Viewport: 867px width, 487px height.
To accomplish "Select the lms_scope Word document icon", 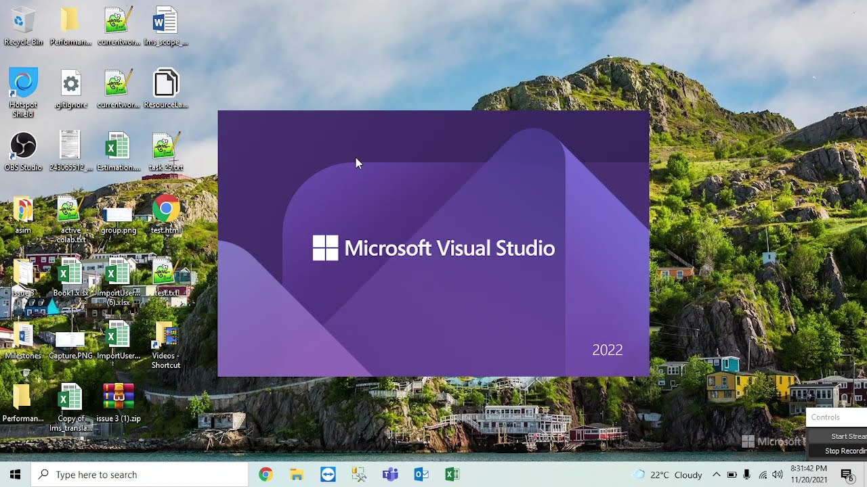I will 165,26.
